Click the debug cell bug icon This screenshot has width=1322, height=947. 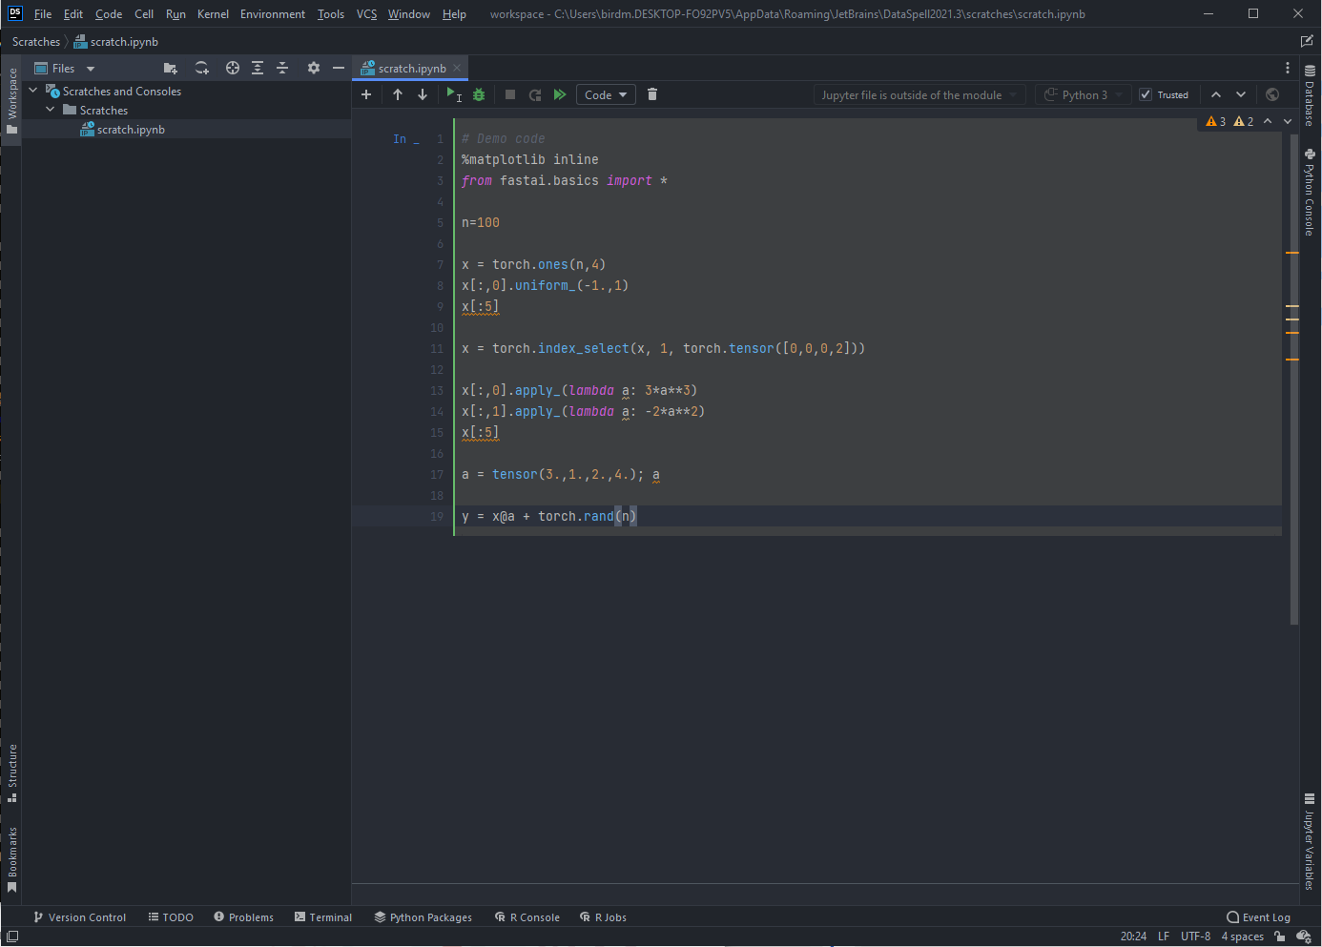pos(478,94)
